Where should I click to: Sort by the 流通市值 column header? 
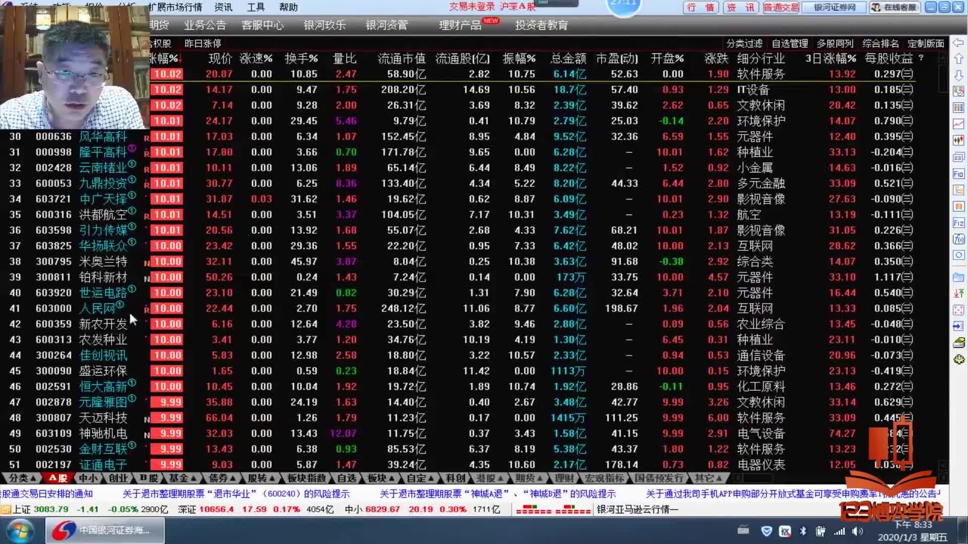click(x=401, y=58)
